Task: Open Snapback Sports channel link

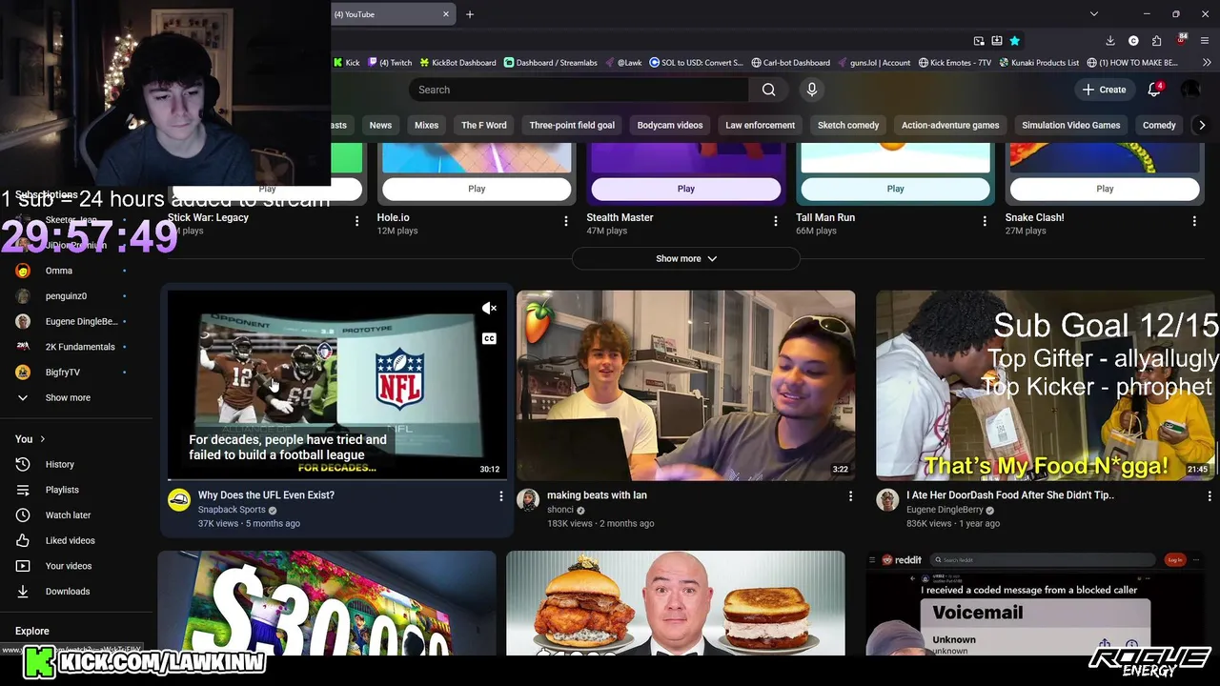Action: 232,510
